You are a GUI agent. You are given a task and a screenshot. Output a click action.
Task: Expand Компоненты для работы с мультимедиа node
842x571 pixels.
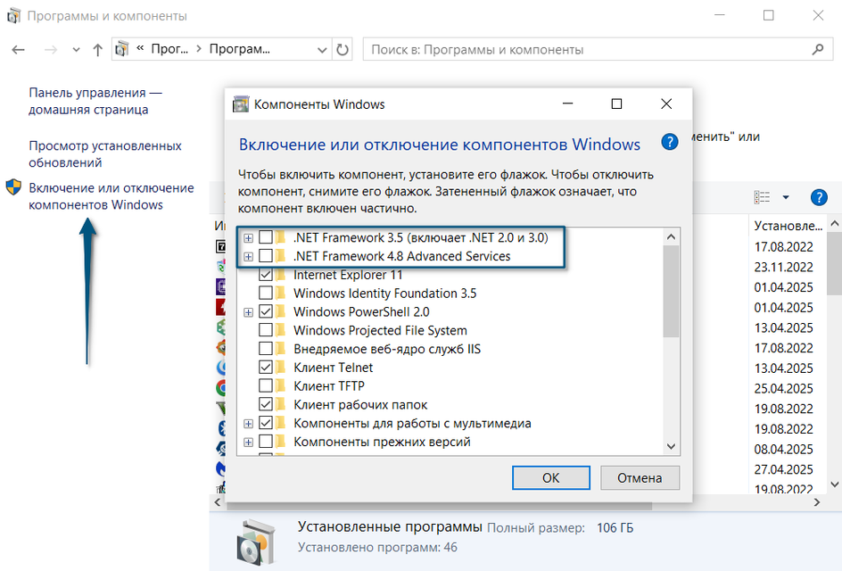248,423
